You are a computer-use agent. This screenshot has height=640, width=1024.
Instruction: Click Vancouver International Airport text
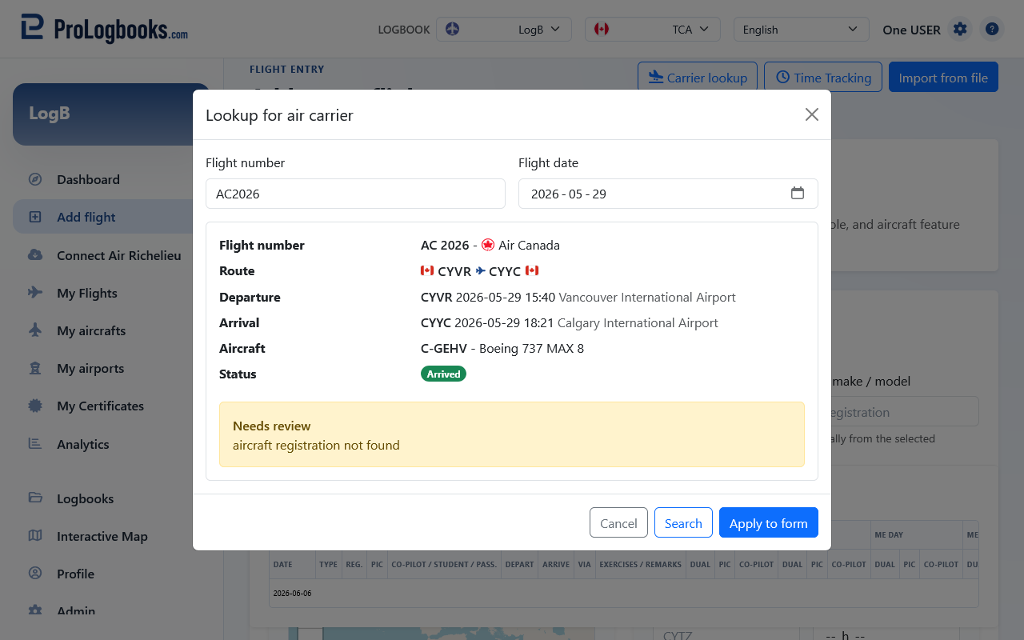(x=647, y=297)
